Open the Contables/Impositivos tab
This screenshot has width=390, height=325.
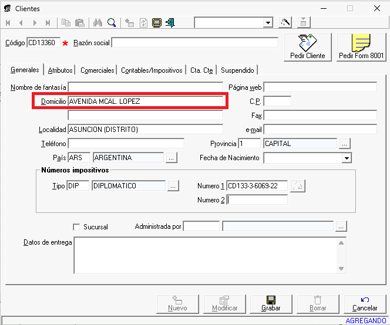[152, 70]
